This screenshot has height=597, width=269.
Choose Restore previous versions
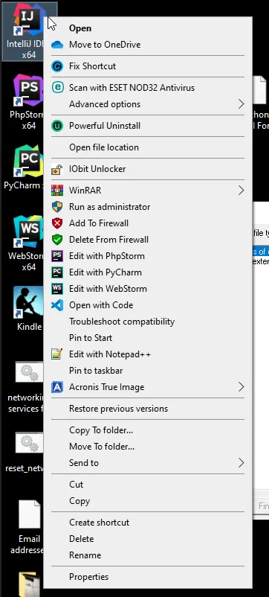148,409
